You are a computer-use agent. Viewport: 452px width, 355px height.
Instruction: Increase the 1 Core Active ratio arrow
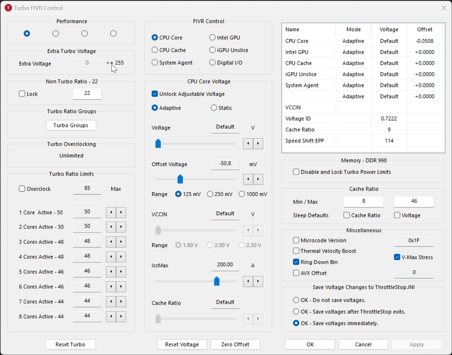(121, 212)
